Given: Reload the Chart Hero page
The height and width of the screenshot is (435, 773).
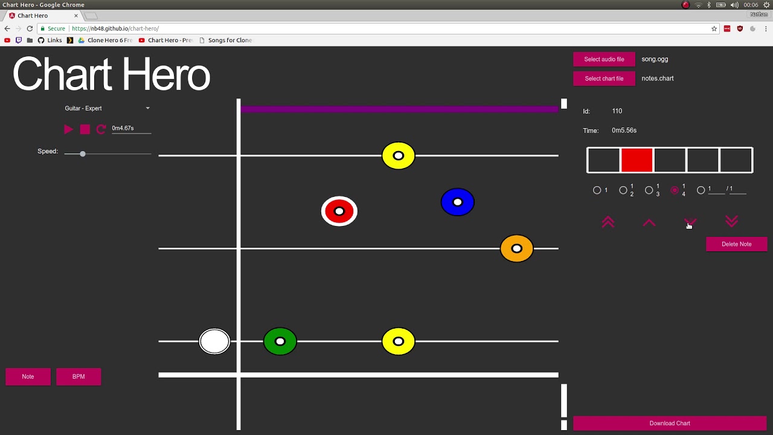Looking at the screenshot, I should click(x=30, y=28).
